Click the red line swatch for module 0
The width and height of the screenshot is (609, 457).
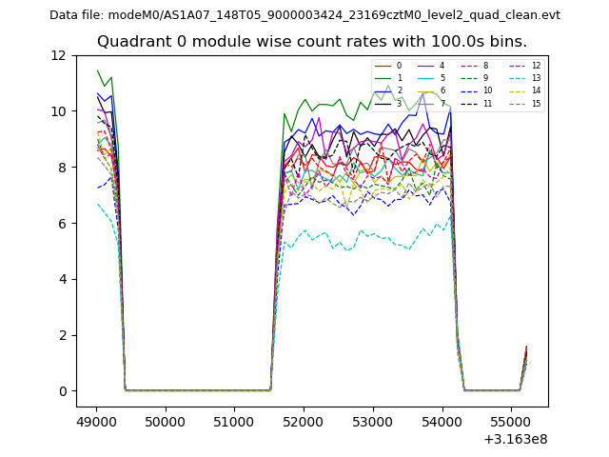383,66
